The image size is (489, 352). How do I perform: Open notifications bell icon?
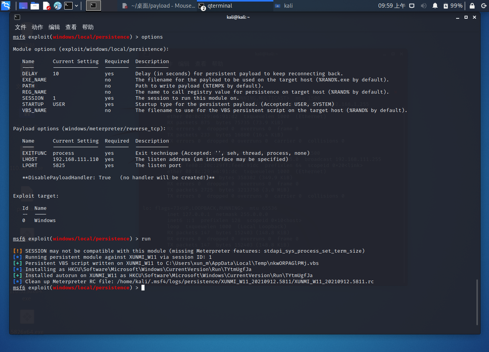pos(435,6)
